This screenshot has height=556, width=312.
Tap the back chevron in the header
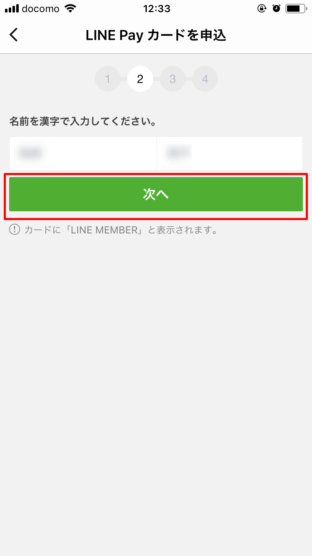click(14, 35)
